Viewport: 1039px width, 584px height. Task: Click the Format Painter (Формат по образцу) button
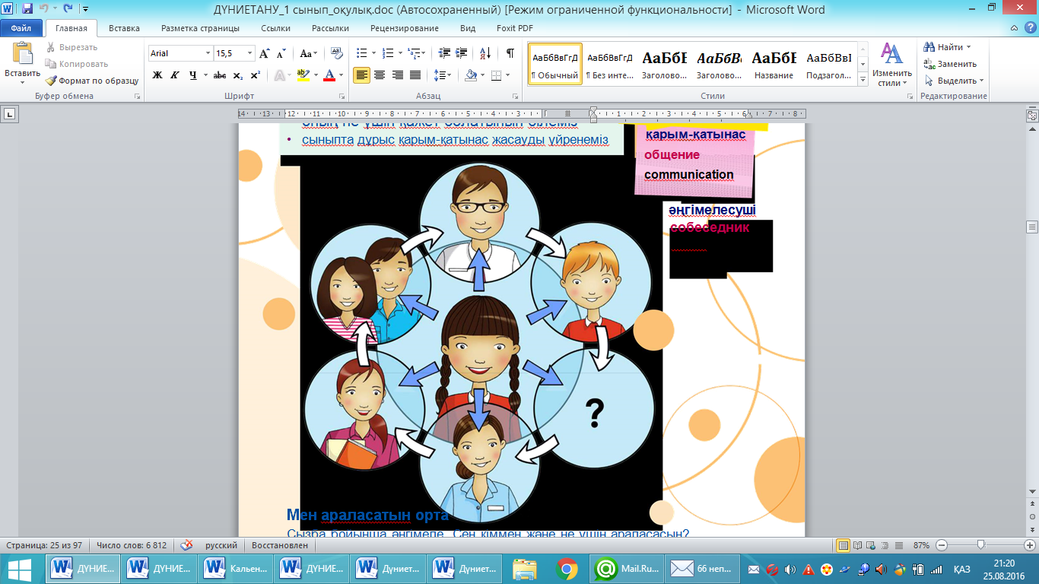point(91,81)
